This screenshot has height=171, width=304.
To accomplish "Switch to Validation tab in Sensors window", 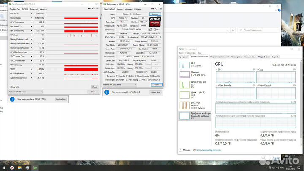I will click(x=43, y=9).
